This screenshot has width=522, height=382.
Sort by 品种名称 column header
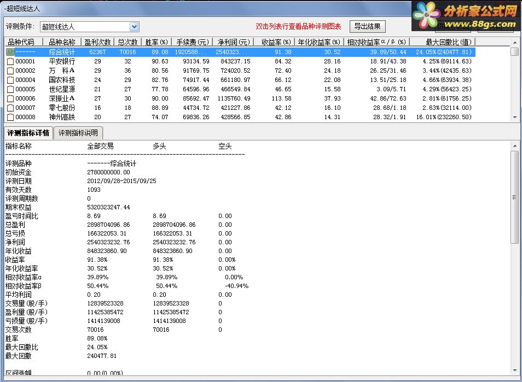pyautogui.click(x=62, y=42)
